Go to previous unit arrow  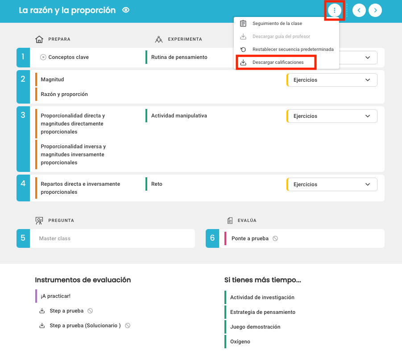[359, 10]
